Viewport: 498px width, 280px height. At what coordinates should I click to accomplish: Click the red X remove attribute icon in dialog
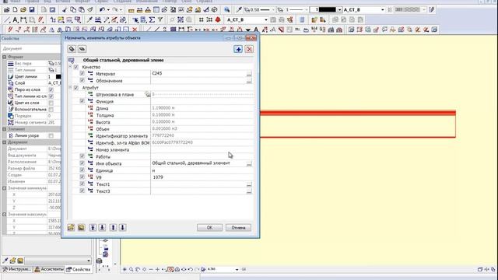pos(249,49)
